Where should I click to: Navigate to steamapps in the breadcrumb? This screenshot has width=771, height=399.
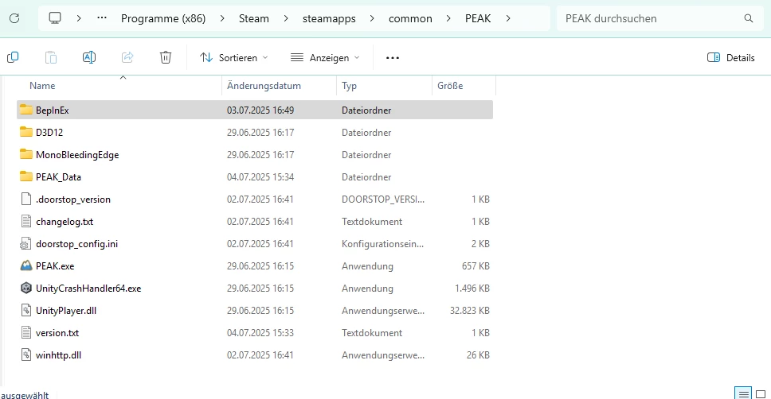coord(329,18)
